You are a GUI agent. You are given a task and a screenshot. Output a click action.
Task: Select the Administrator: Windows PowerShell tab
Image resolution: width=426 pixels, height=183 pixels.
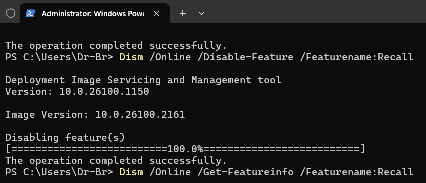[x=95, y=13]
